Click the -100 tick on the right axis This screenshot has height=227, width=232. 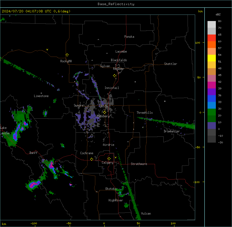(x=197, y=182)
